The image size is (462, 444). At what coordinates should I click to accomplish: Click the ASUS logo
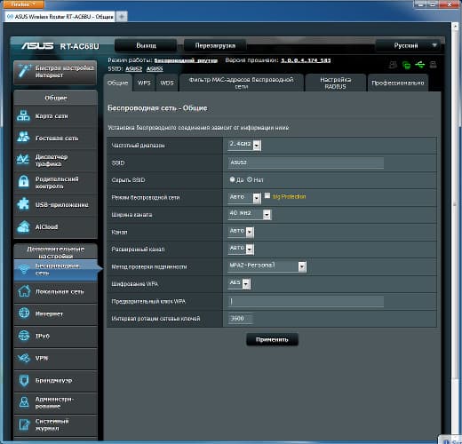pyautogui.click(x=37, y=46)
